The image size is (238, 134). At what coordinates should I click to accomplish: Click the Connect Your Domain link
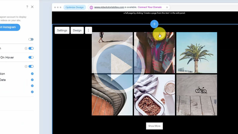tap(150, 7)
